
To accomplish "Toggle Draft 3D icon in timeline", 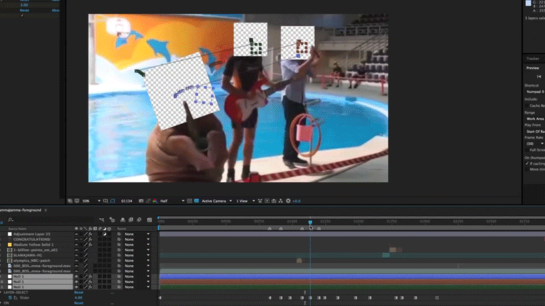I will (x=112, y=220).
